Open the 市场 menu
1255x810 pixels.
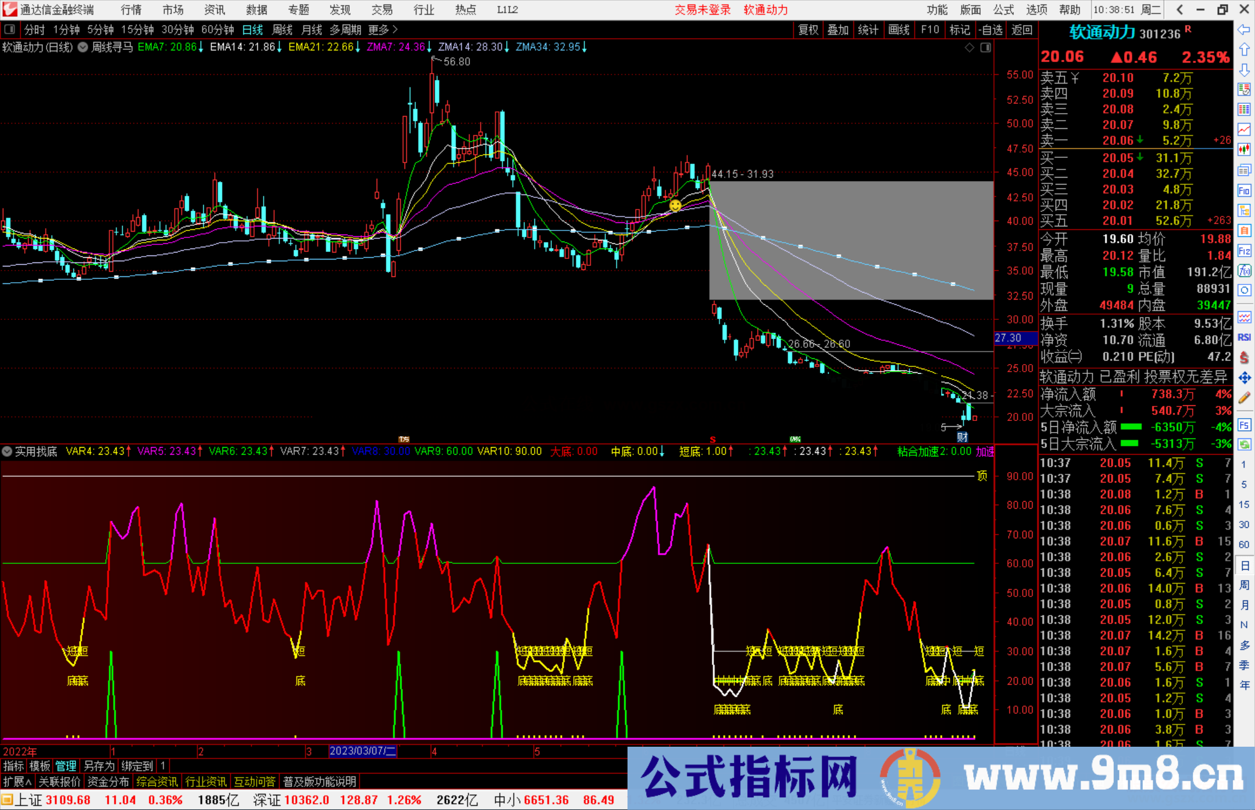point(173,10)
